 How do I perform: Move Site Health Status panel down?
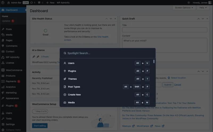tap(111, 19)
